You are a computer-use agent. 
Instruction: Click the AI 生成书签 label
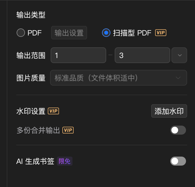pos(35,161)
